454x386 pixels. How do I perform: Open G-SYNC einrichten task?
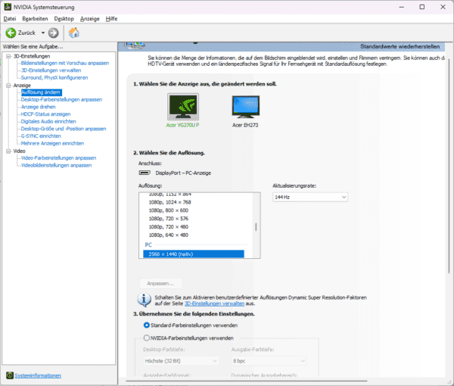pos(41,136)
